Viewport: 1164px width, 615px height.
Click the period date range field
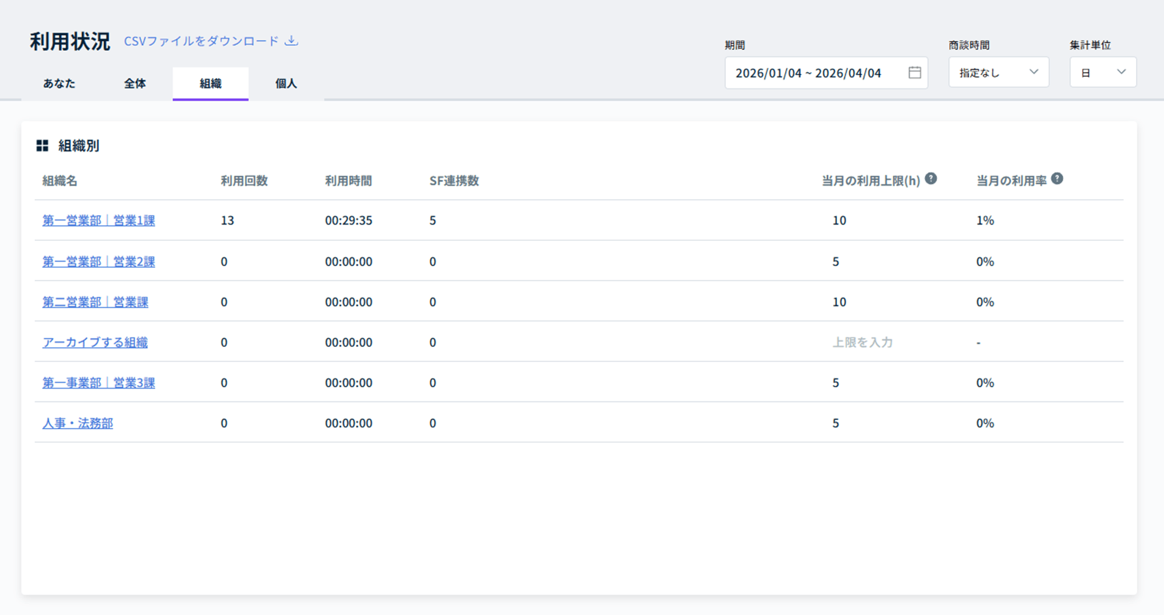tap(808, 73)
